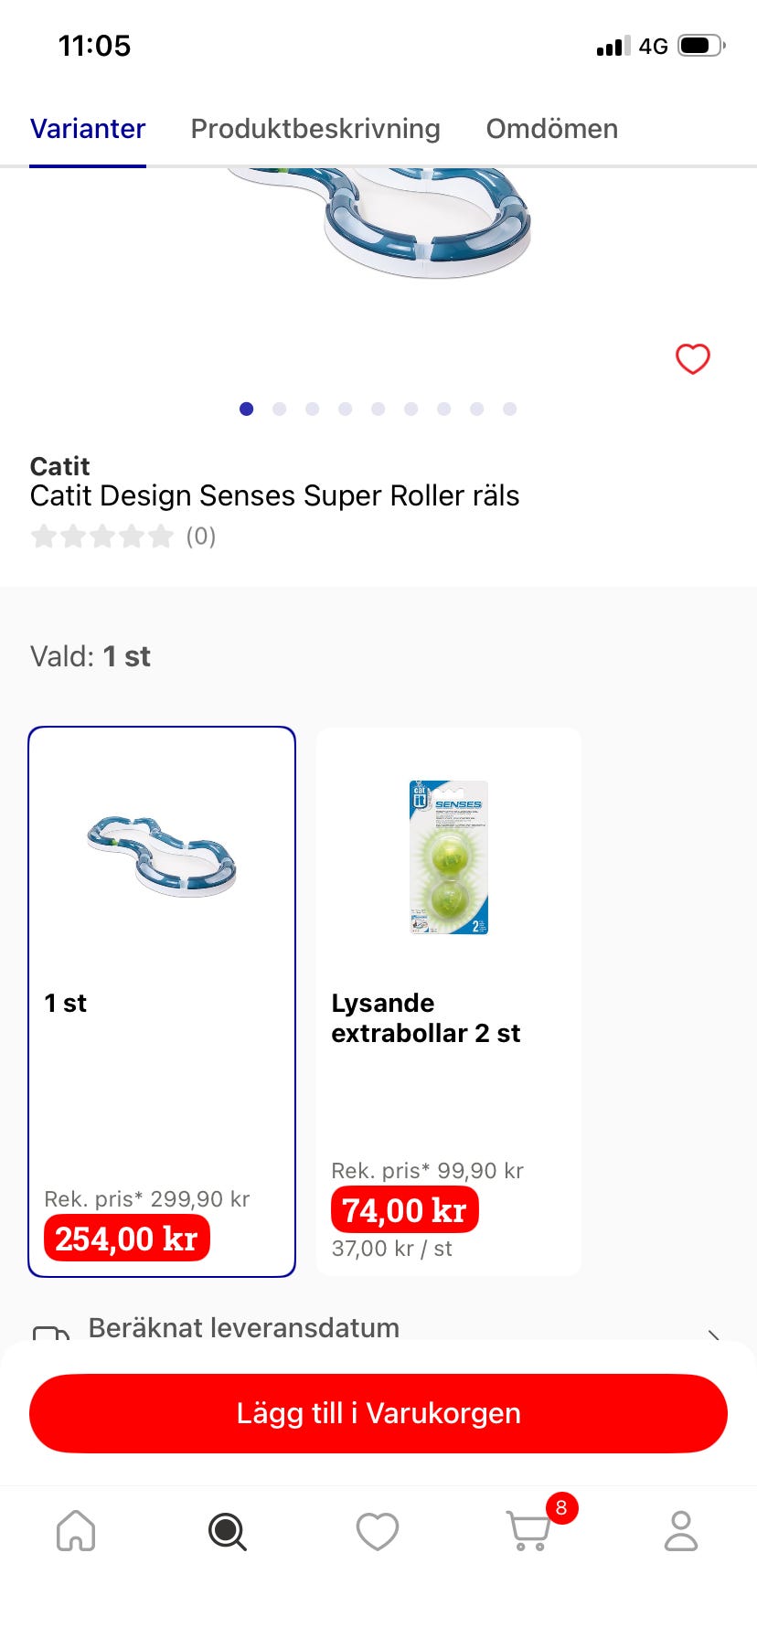Expand Beräknat leveransdatum chevron
The width and height of the screenshot is (757, 1638).
click(x=714, y=1333)
